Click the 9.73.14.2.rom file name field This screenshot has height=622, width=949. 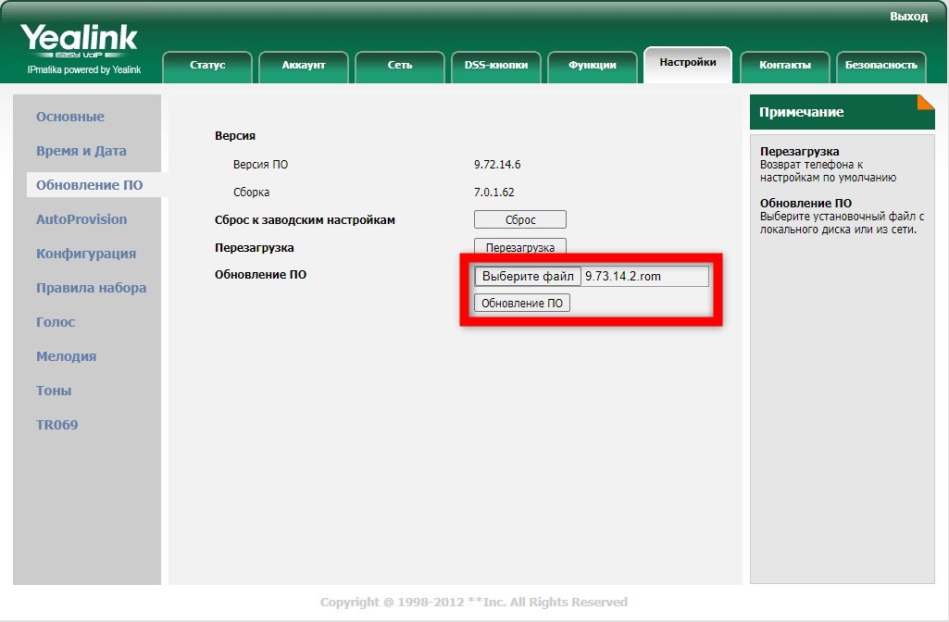tap(645, 277)
